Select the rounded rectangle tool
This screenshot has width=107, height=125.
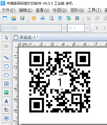pos(6,66)
